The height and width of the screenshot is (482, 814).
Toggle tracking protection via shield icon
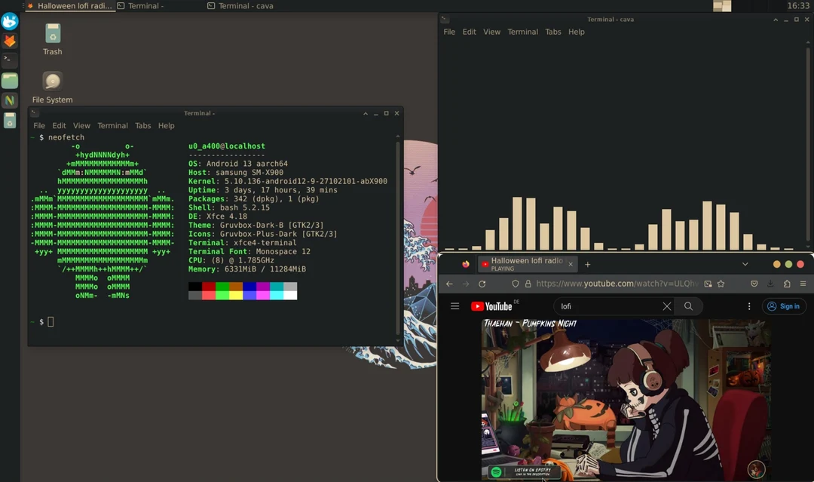pyautogui.click(x=516, y=284)
